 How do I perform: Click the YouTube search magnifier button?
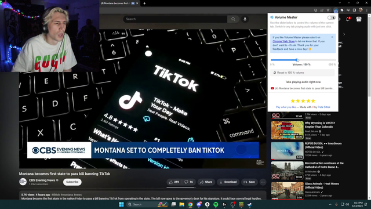pos(233,19)
